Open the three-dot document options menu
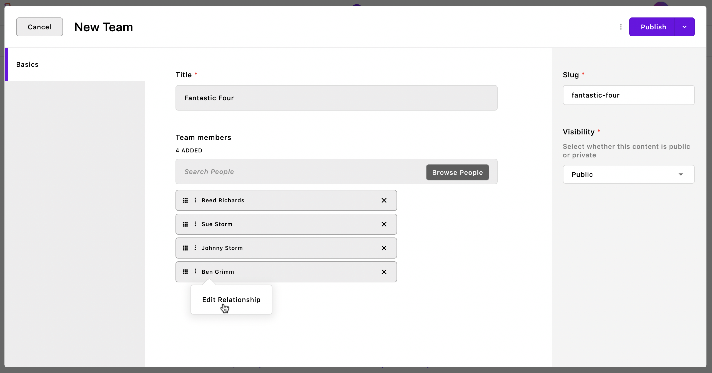The image size is (712, 373). 620,27
